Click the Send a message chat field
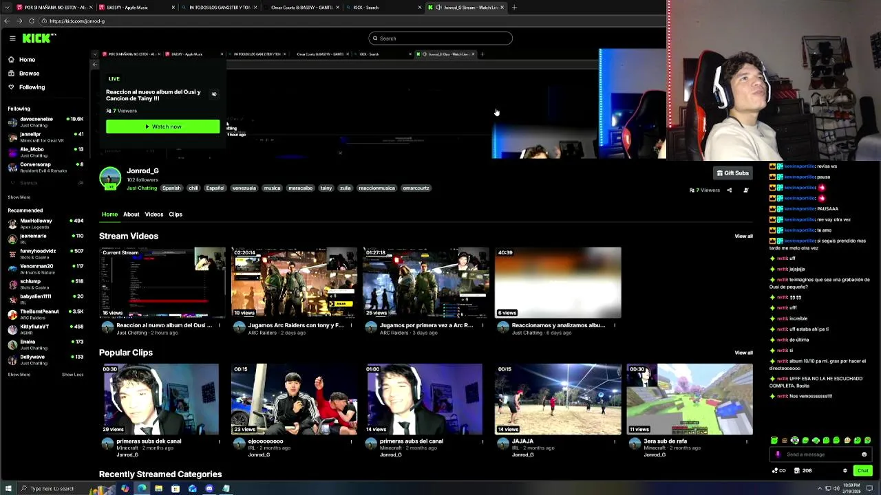Image resolution: width=881 pixels, height=495 pixels. coord(819,454)
